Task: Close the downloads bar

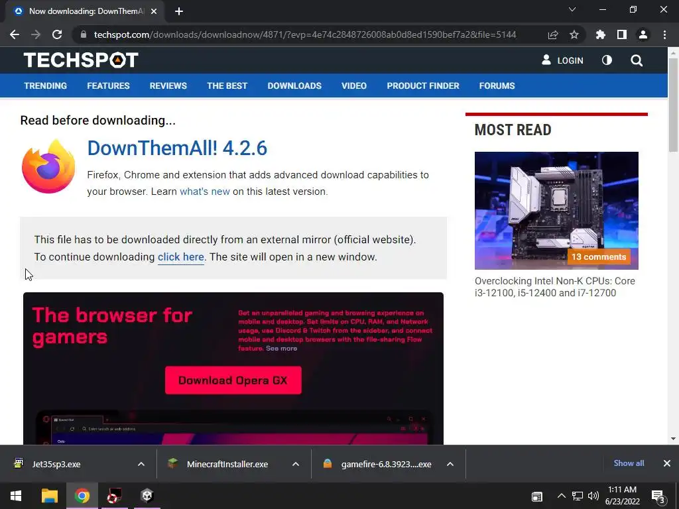Action: 667,463
